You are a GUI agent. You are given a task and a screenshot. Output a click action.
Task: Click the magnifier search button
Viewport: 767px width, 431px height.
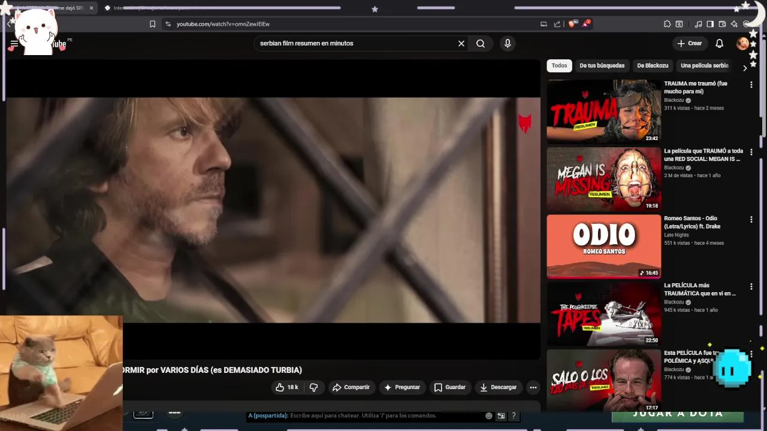tap(481, 44)
